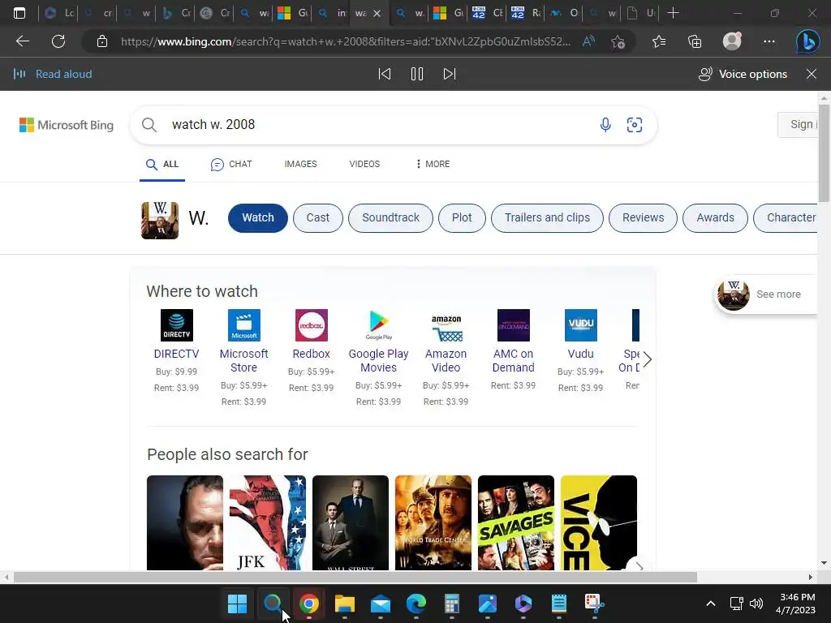Open Google Play Movies option
831x623 pixels.
click(x=378, y=358)
